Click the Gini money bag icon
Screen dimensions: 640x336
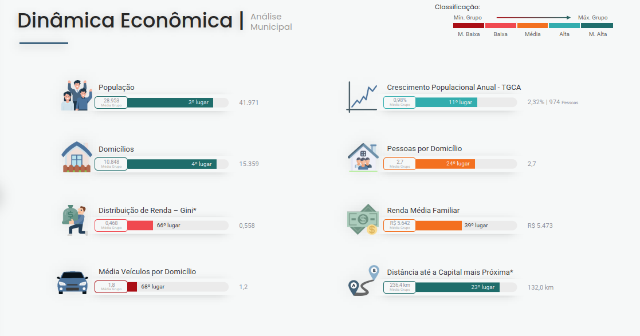(74, 219)
